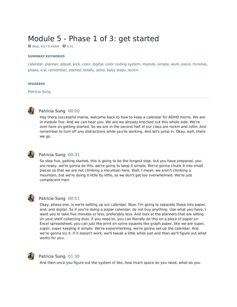Click Patricia Sung avatar at 01:30 entry
Image resolution: width=237 pixels, height=307 pixels.
coord(31,256)
